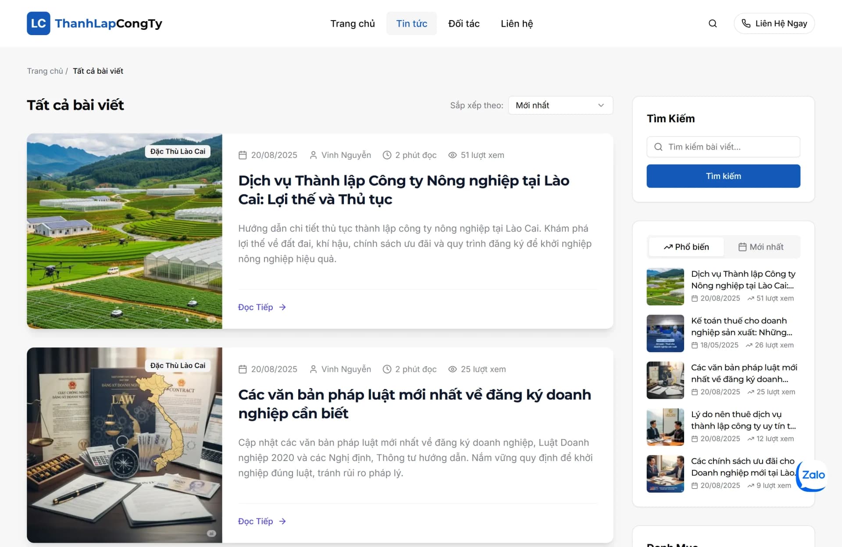Click the eye icon showing 51 lượt xem
The image size is (842, 547).
click(452, 155)
